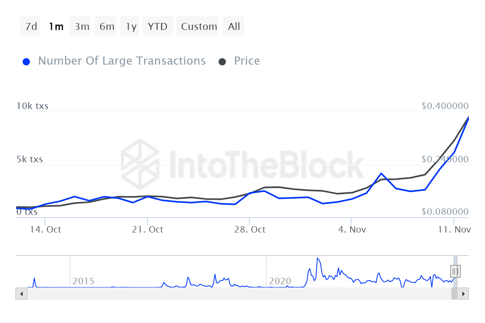Click the navigator scroll left arrow

pyautogui.click(x=21, y=294)
